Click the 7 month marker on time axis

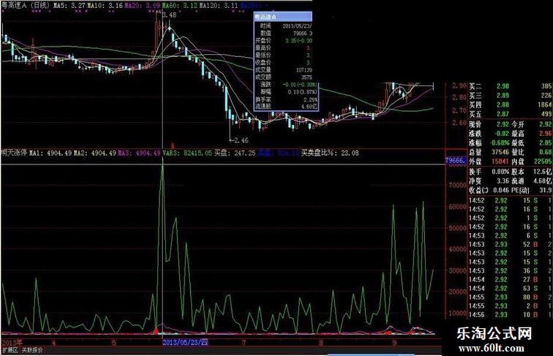click(x=243, y=343)
